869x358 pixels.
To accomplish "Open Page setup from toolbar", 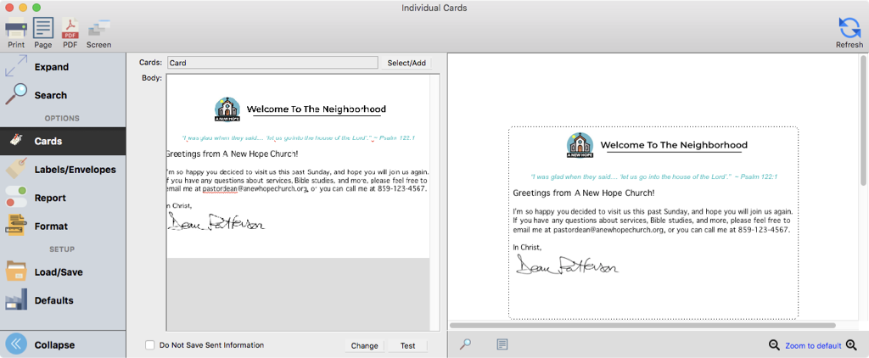I will [x=43, y=32].
